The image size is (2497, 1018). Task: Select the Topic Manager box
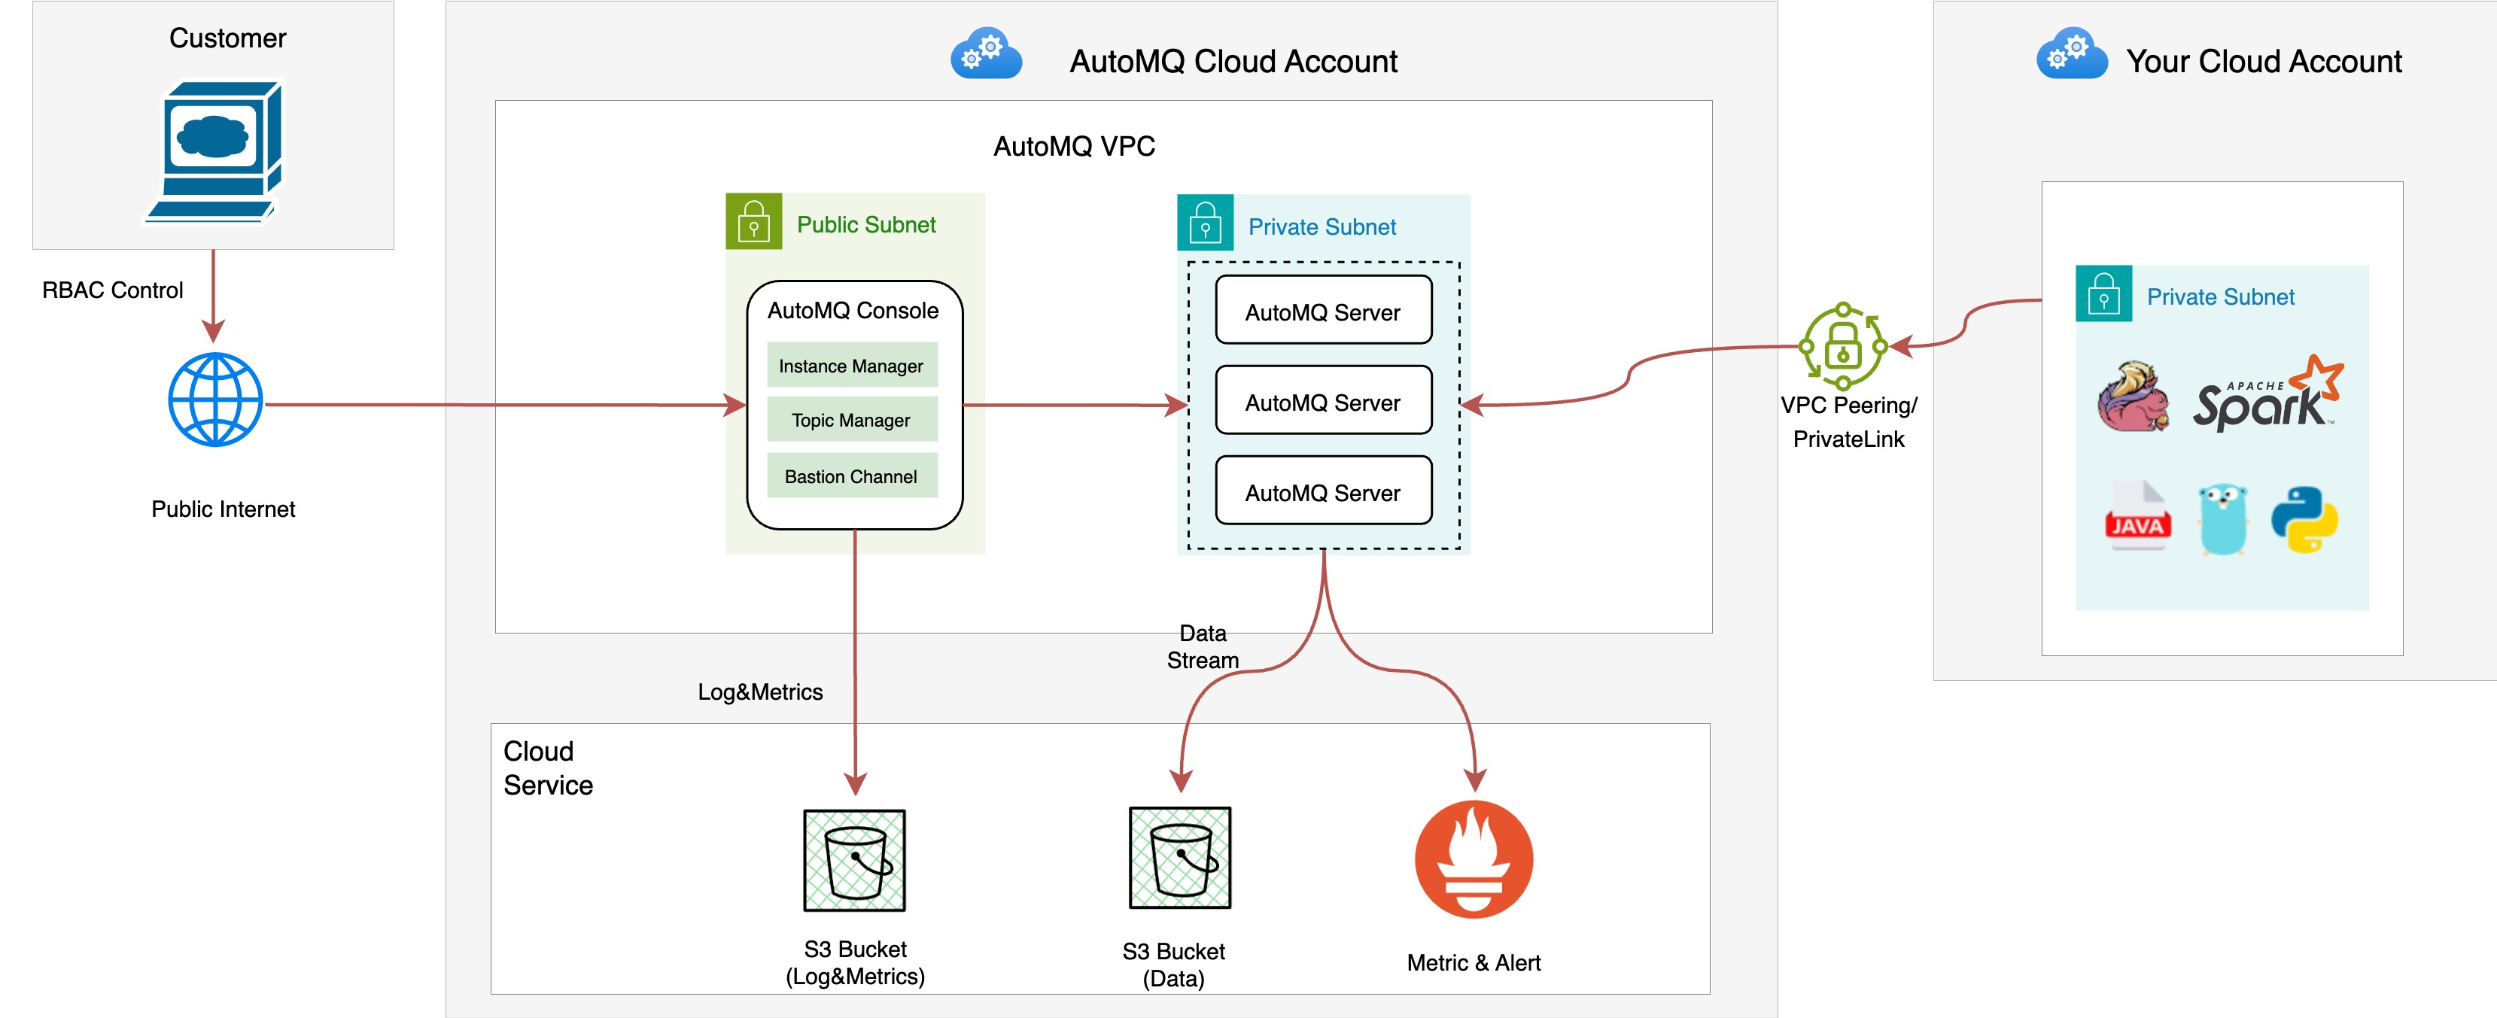click(x=851, y=420)
